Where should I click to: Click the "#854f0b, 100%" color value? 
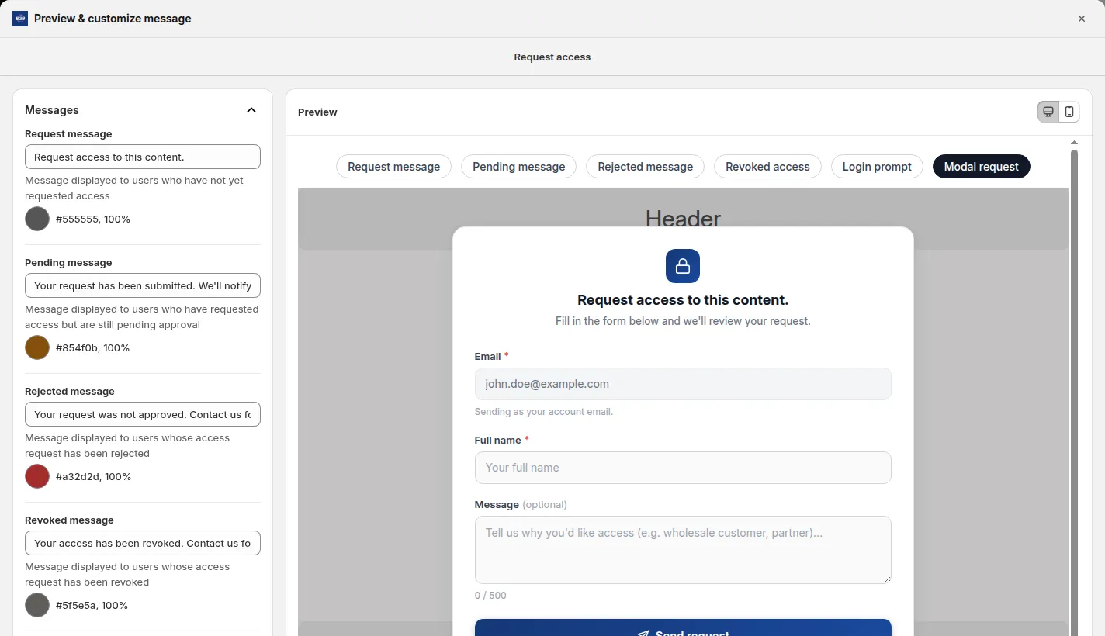[92, 348]
